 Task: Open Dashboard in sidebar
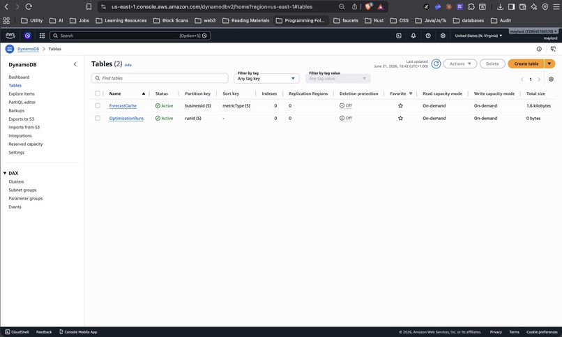(19, 77)
